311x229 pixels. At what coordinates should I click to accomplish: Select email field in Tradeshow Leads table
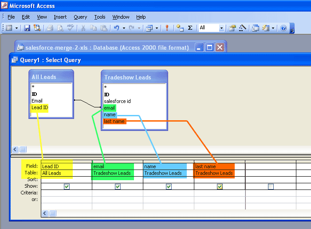pos(110,108)
